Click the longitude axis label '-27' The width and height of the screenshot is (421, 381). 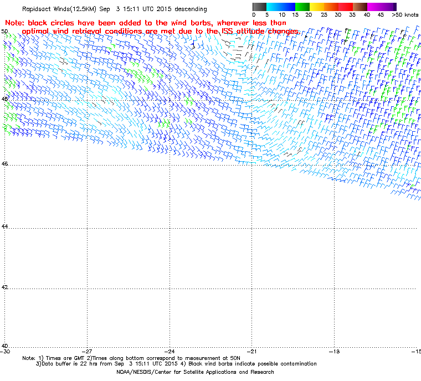87,352
